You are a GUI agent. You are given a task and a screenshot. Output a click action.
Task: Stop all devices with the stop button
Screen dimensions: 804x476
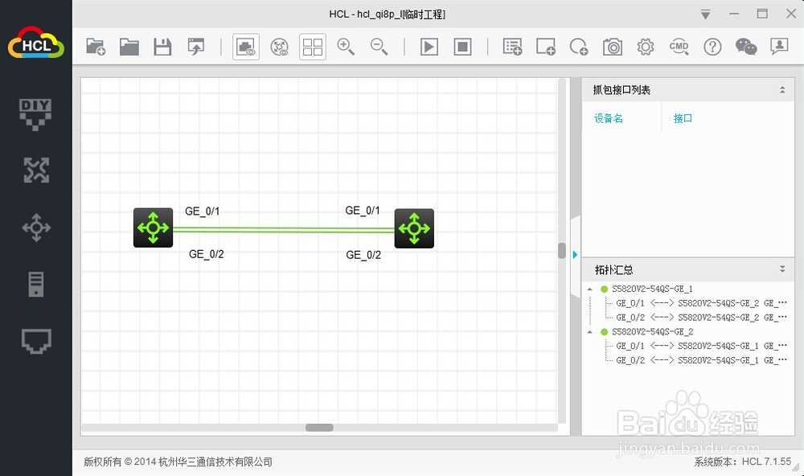pos(462,47)
